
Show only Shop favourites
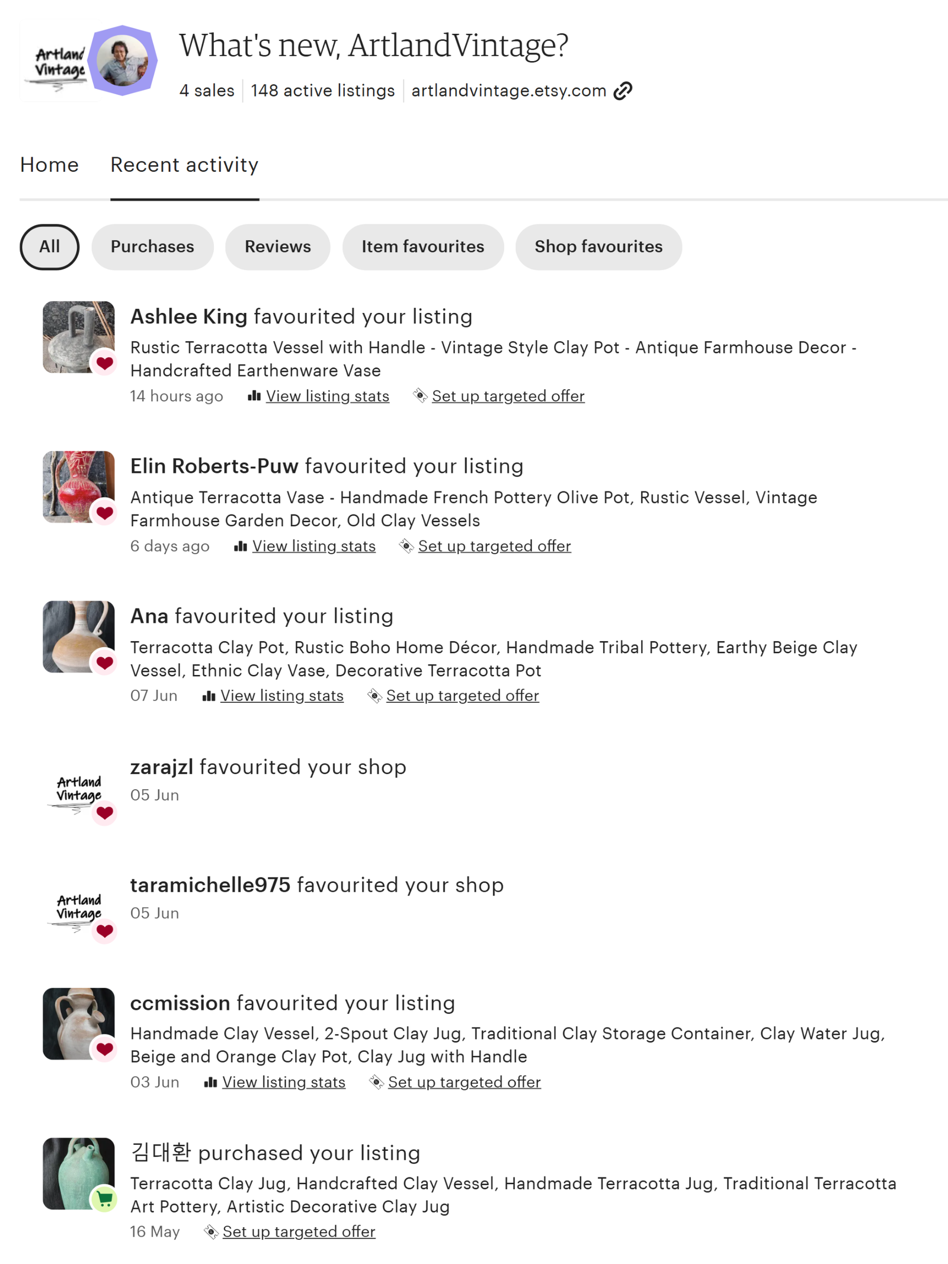coord(598,247)
